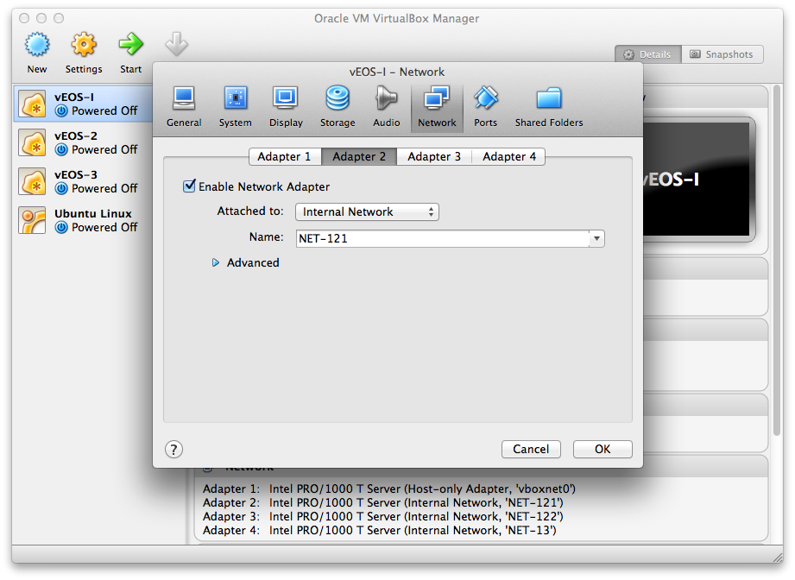Open the Ports settings section

coord(486,106)
